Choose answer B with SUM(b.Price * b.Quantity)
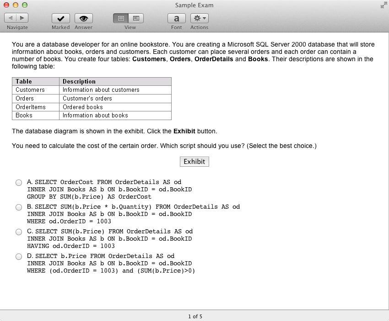Image resolution: width=389 pixels, height=321 pixels. [19, 207]
